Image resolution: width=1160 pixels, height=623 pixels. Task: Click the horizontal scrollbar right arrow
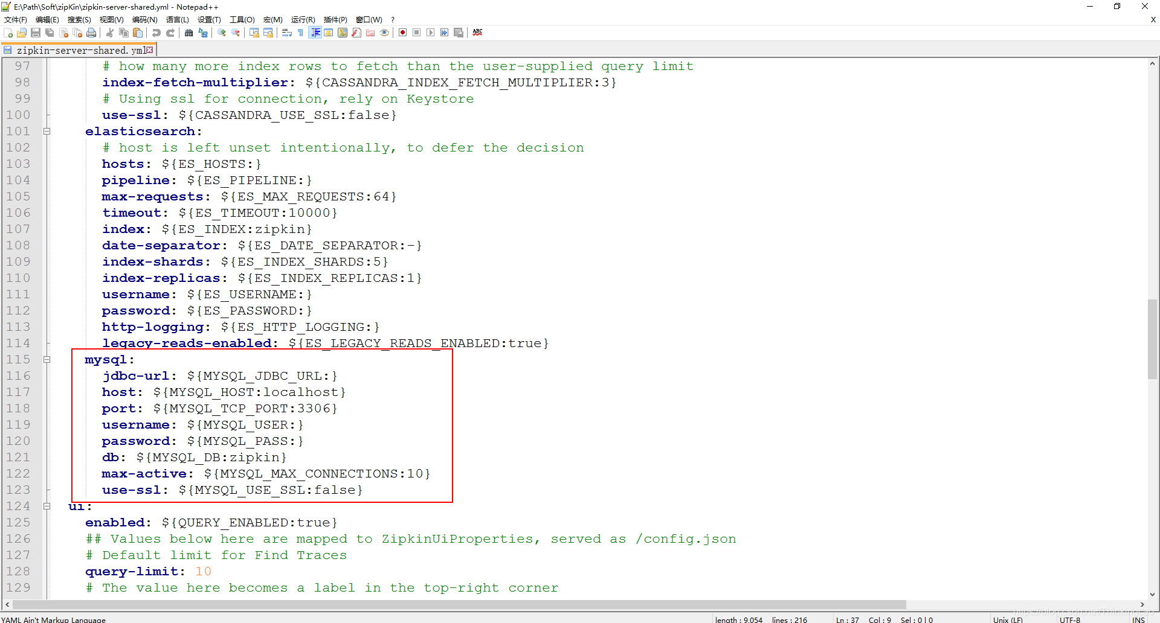coord(1142,604)
